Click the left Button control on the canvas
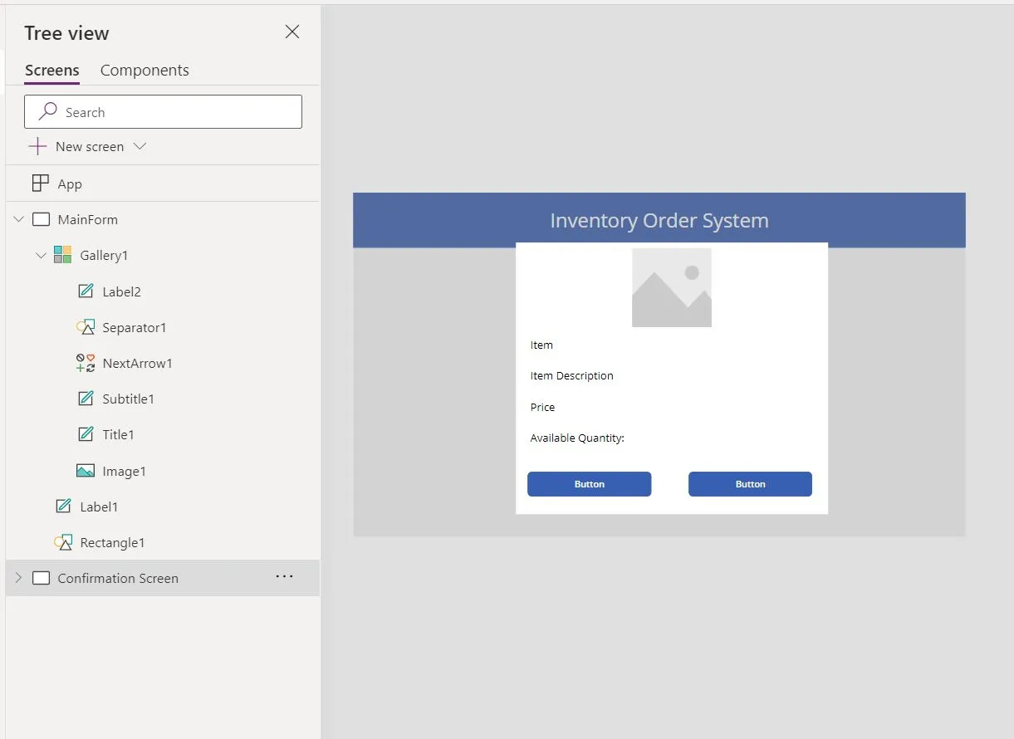This screenshot has height=739, width=1014. (x=589, y=483)
